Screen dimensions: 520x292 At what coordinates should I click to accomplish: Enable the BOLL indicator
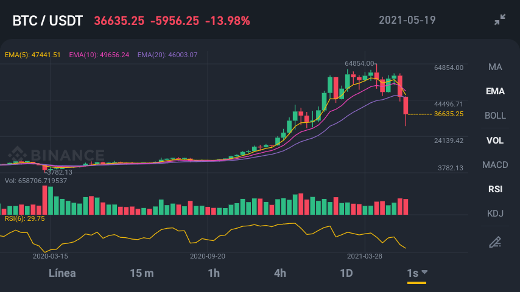click(495, 116)
